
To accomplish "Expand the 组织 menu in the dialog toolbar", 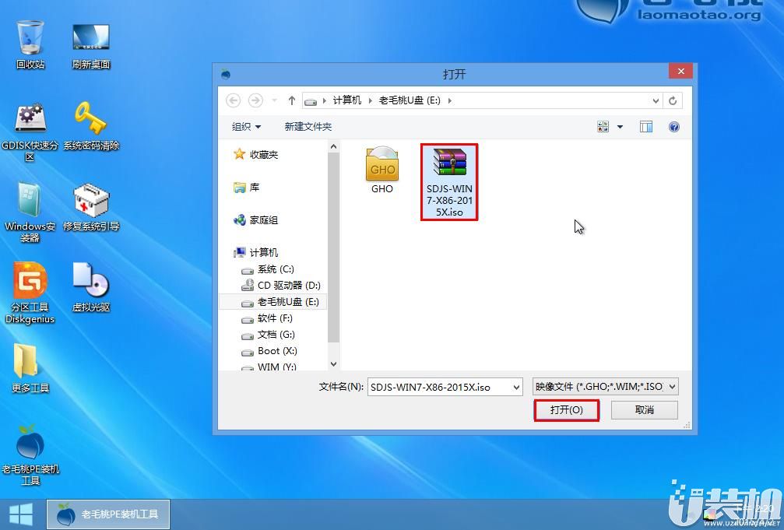I will click(x=244, y=126).
